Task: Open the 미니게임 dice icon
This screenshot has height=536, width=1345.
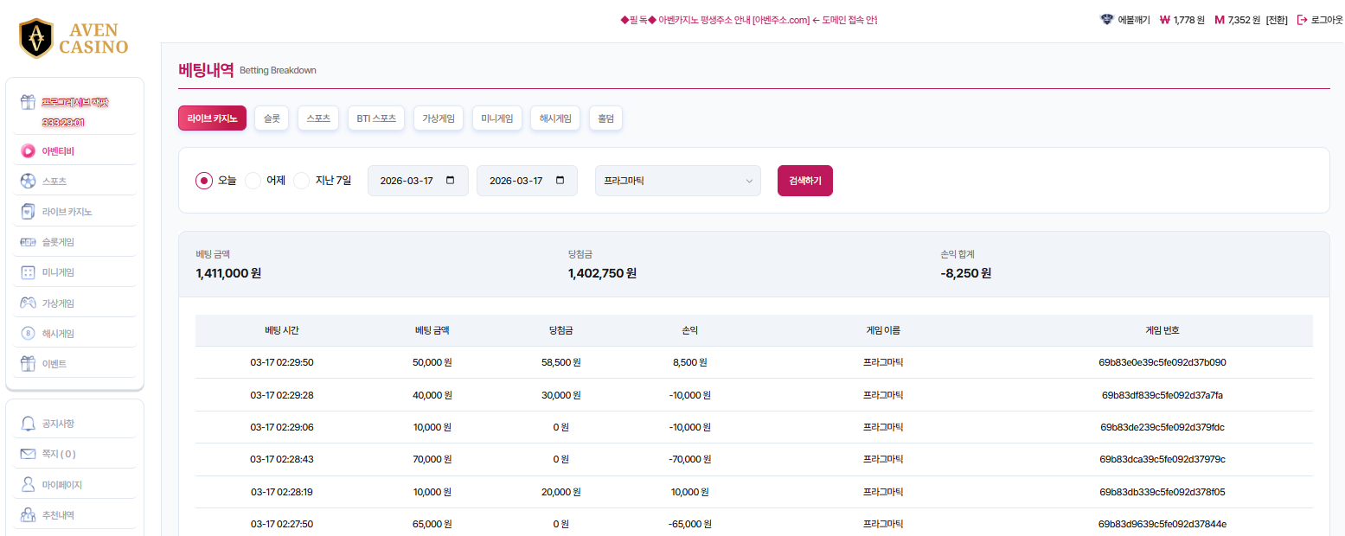Action: pos(28,272)
